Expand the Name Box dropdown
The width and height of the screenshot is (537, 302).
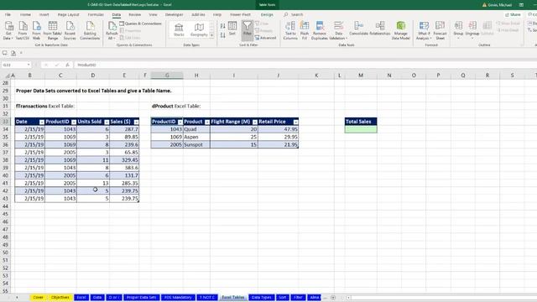coord(29,65)
